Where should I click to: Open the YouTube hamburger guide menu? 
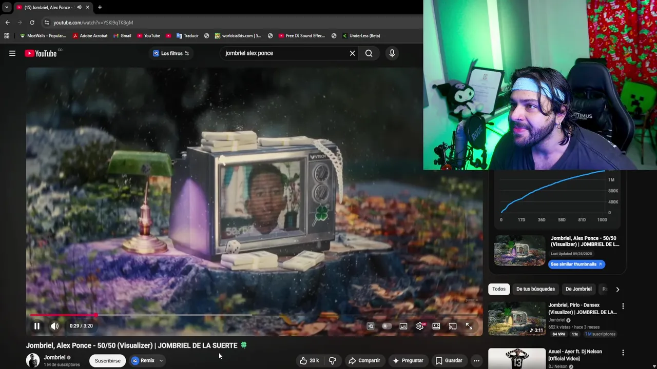(12, 53)
